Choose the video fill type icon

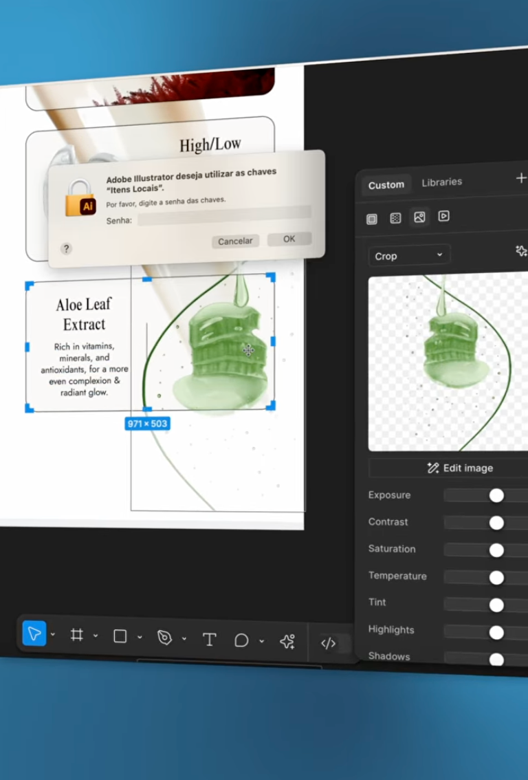(443, 216)
